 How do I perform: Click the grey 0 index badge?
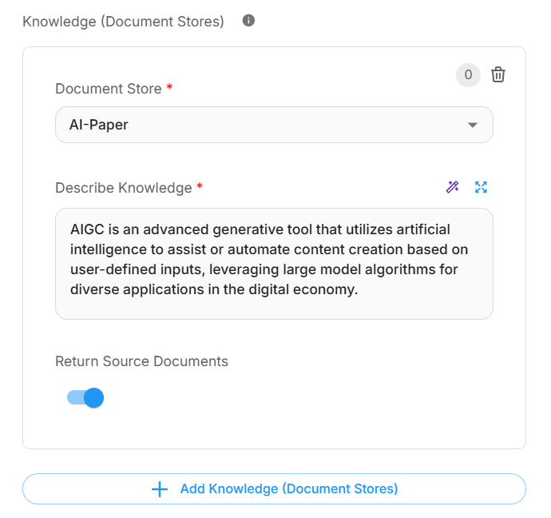point(468,75)
